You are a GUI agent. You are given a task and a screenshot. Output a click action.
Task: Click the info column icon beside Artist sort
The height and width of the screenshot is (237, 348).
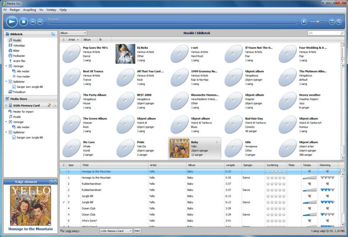click(64, 39)
